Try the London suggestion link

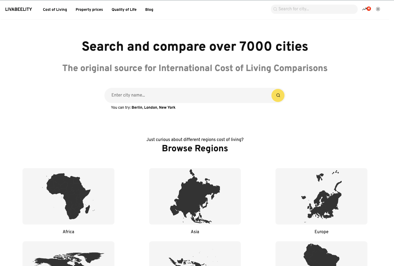pos(150,107)
